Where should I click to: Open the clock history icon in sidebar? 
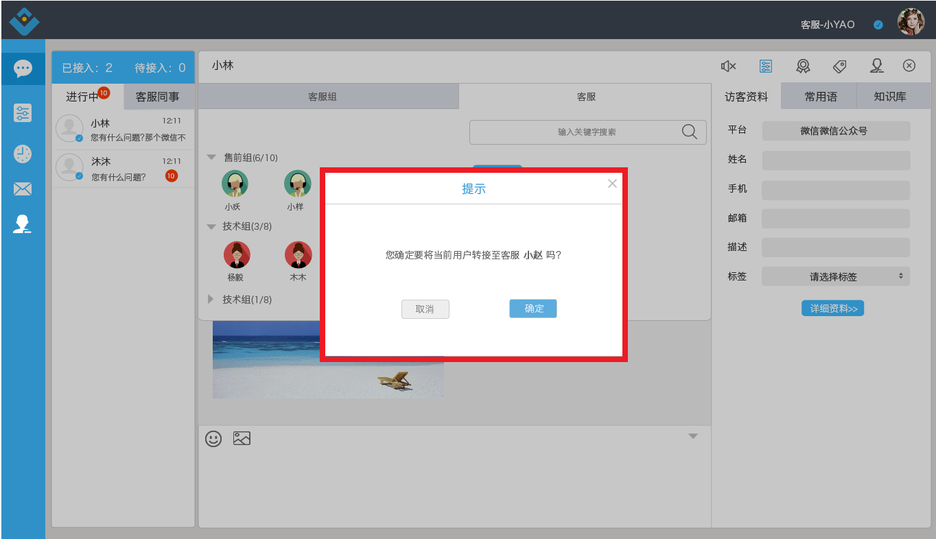pos(23,154)
